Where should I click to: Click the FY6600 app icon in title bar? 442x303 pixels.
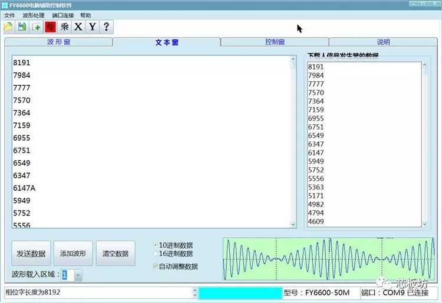pos(5,5)
